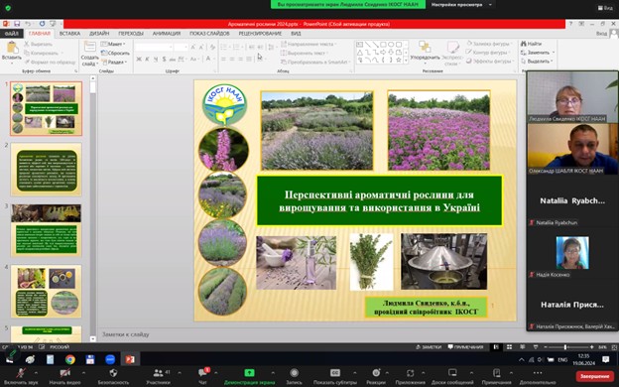Open Настройки просмотра view options dropdown
The image size is (619, 387).
point(461,5)
